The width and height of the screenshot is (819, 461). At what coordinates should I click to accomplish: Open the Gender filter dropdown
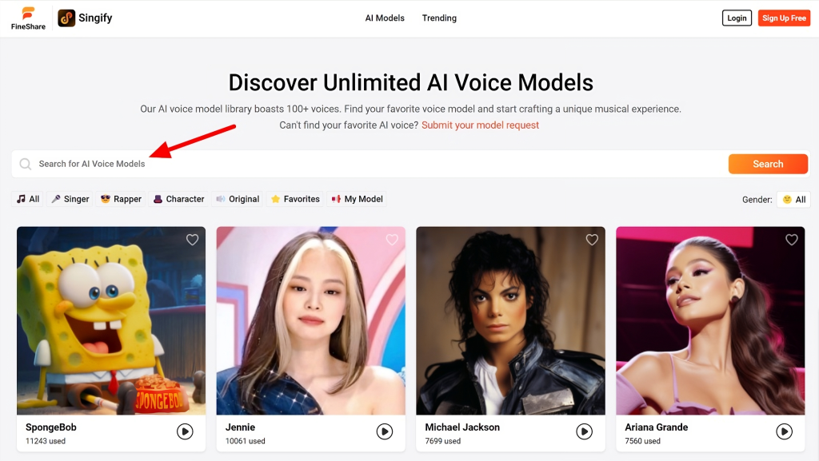[x=793, y=200]
